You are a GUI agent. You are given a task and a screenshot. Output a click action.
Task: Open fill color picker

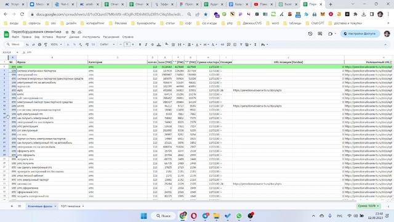coord(167,44)
